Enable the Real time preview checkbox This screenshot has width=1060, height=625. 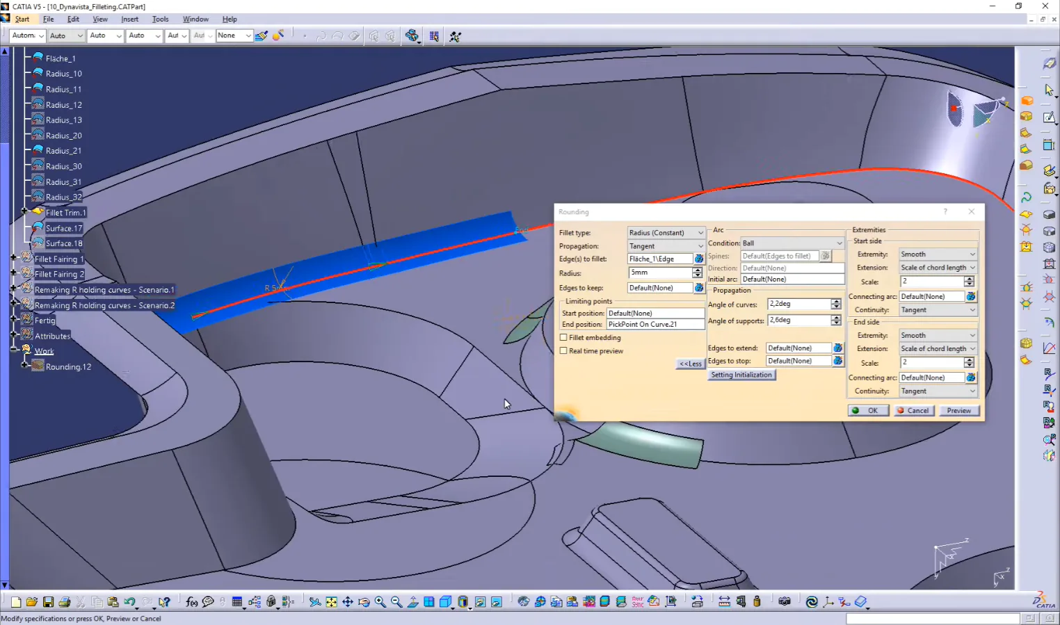[563, 351]
